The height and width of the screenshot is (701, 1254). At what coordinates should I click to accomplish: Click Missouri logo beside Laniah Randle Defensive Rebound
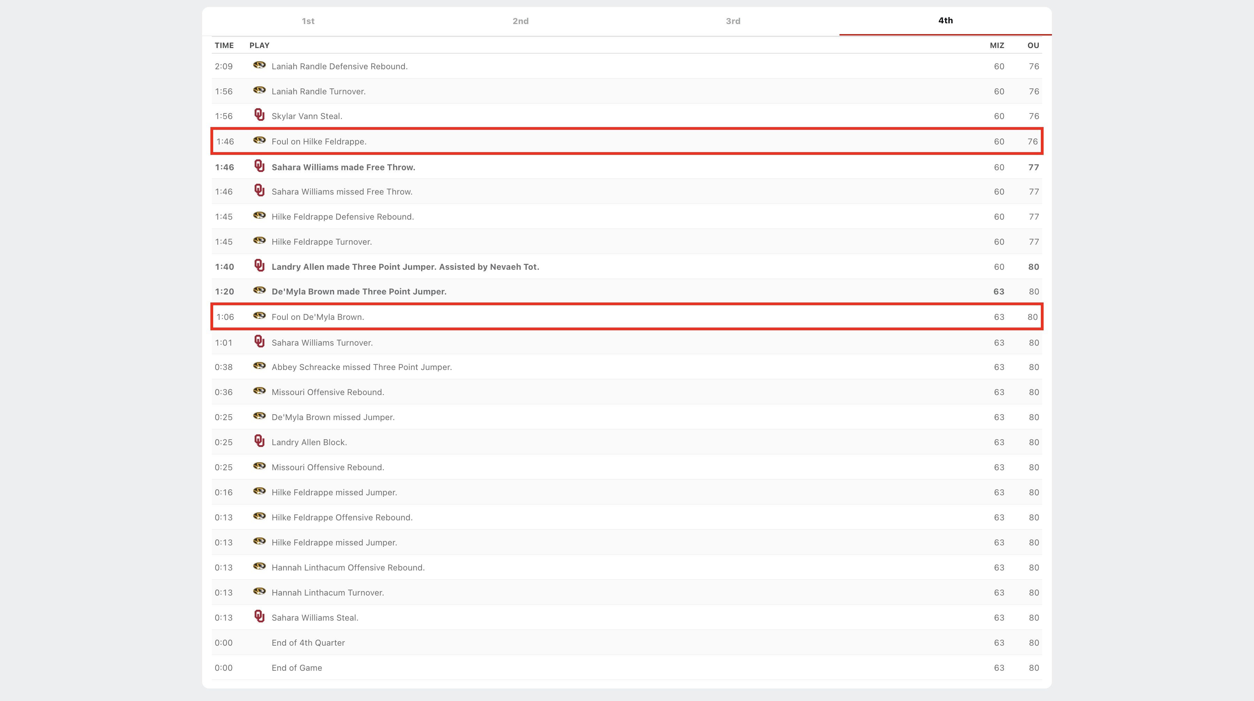[x=260, y=65]
